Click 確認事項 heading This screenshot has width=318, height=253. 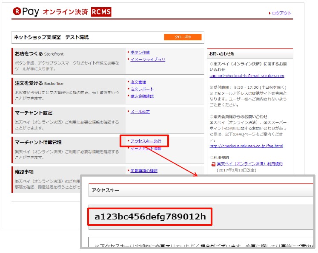click(24, 172)
